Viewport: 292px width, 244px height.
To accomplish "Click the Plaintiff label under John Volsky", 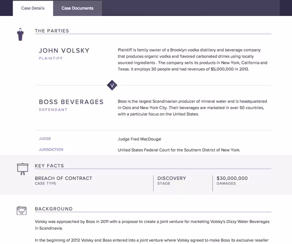I will (x=51, y=58).
